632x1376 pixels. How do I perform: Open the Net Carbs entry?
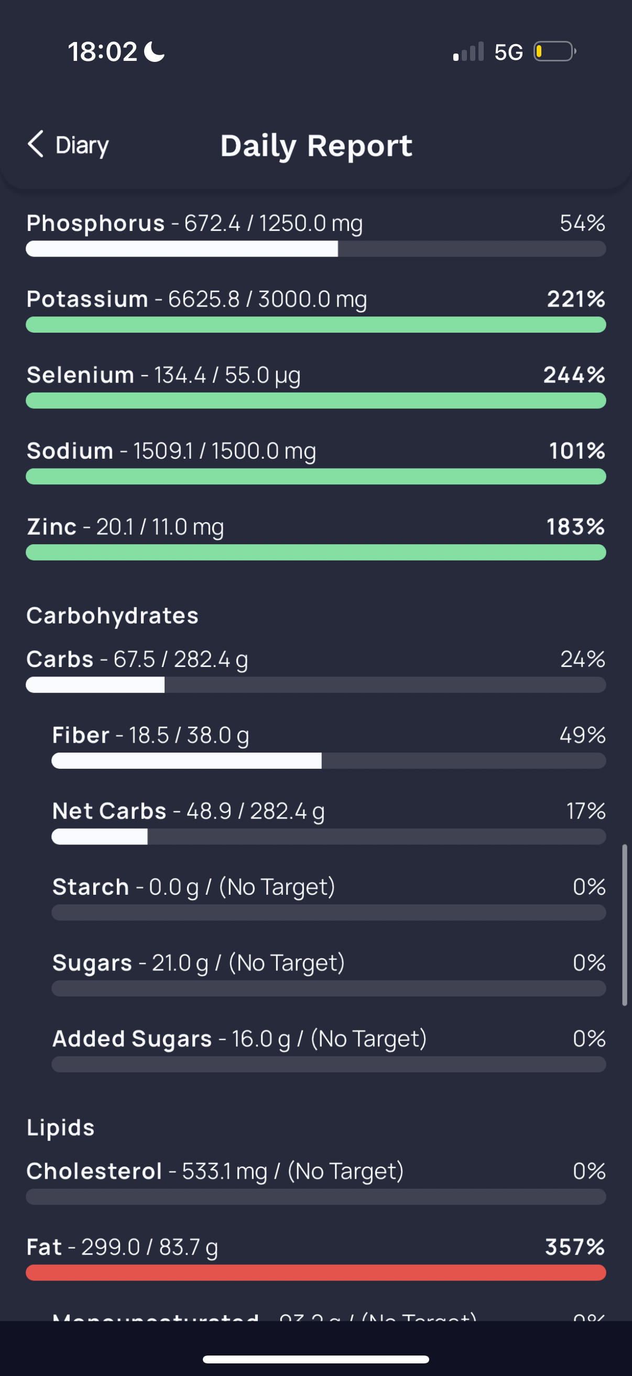click(329, 821)
